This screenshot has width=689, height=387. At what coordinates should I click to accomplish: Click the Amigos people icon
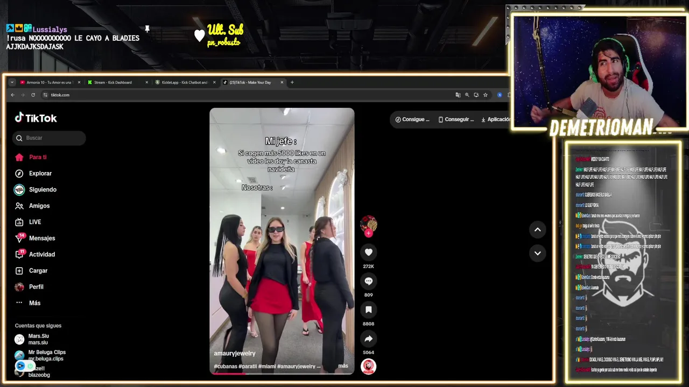[19, 206]
